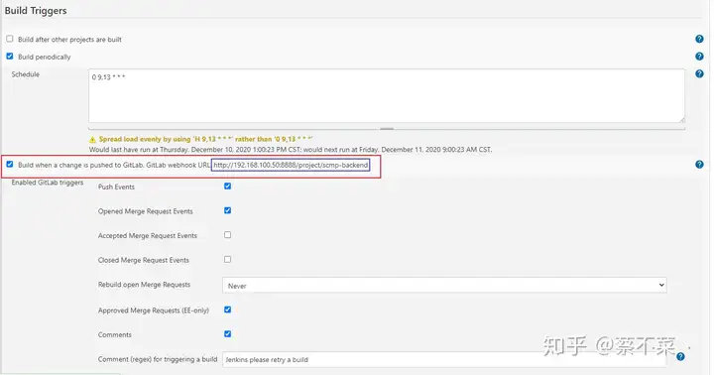
Task: Click the Opened Merge Request Events label
Action: click(145, 211)
